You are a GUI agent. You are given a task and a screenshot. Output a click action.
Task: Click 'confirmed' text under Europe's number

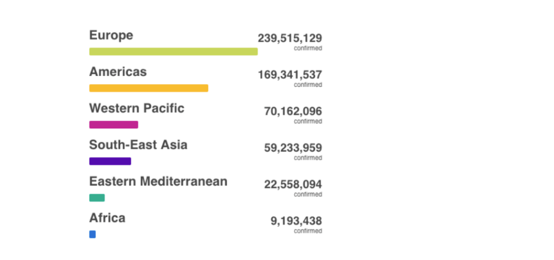[308, 48]
